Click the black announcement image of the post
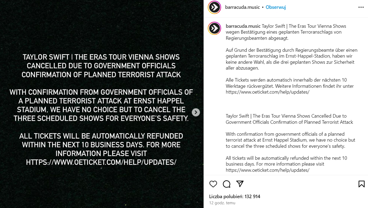This screenshot has width=368, height=208. click(x=101, y=104)
